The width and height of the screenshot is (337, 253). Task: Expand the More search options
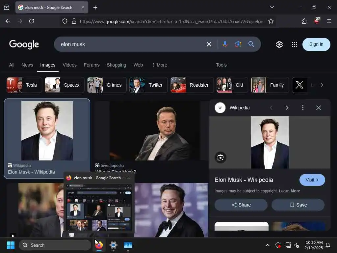(160, 65)
